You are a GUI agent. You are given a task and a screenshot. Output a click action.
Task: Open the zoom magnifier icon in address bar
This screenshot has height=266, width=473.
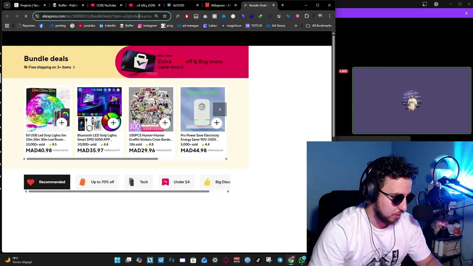[156, 16]
